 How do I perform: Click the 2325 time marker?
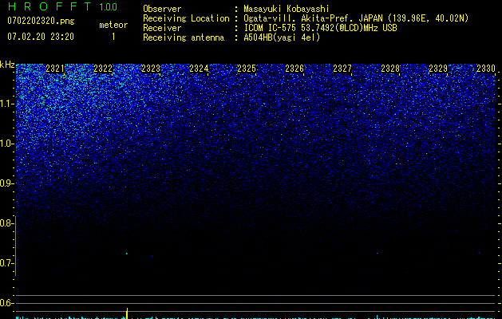click(x=247, y=68)
